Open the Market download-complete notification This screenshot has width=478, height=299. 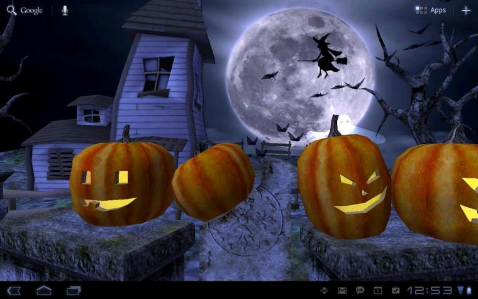(x=396, y=290)
